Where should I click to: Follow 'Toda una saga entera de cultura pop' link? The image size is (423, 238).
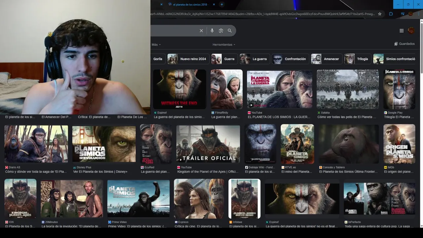click(x=379, y=226)
